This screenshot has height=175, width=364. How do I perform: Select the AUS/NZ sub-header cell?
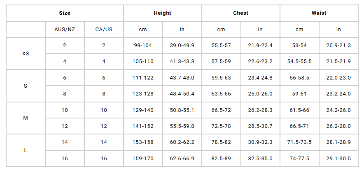click(x=65, y=29)
